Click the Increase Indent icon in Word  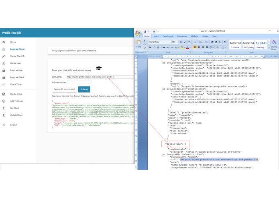pyautogui.click(x=216, y=42)
